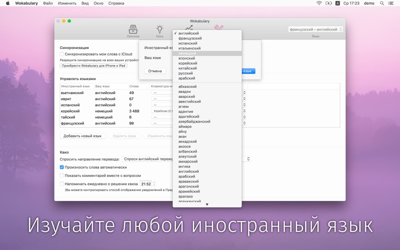Choose албанский in the language popup
Screen dimensions: 400x250
tap(207, 151)
